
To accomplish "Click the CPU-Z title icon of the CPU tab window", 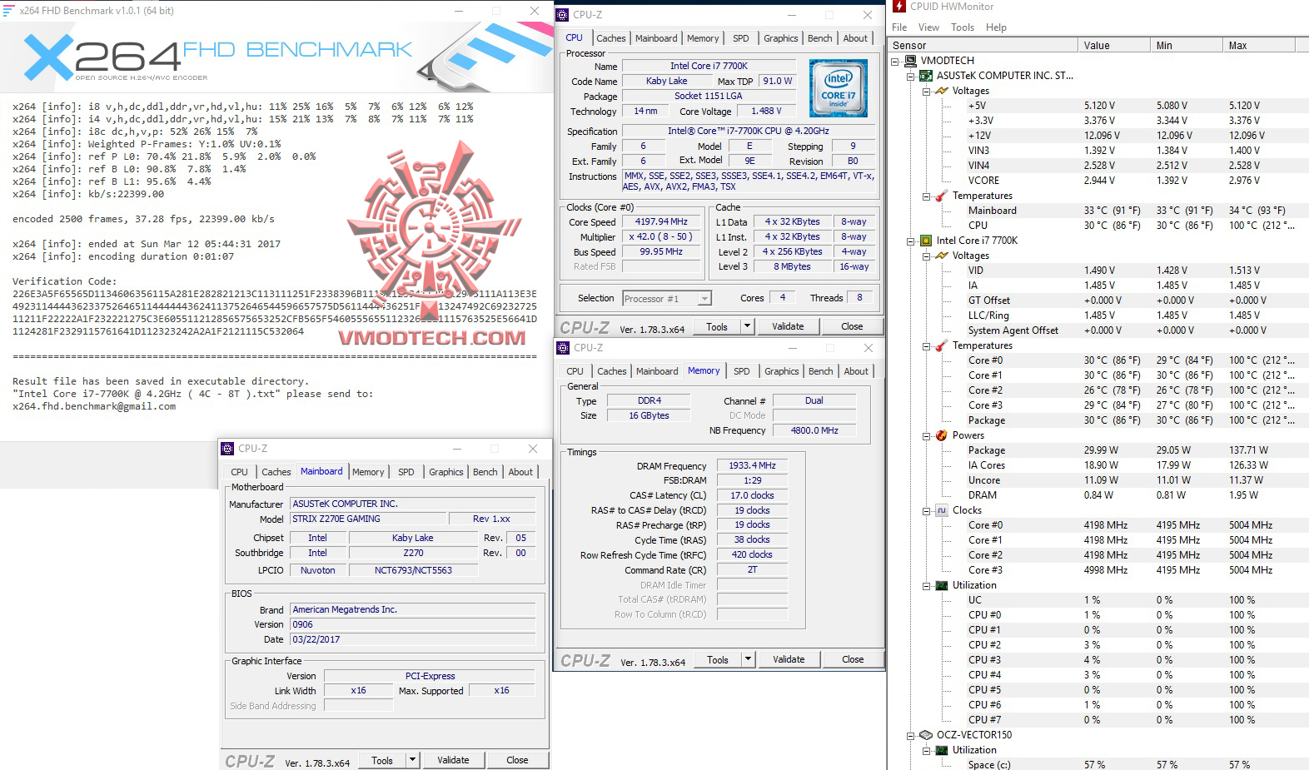I will (x=563, y=15).
